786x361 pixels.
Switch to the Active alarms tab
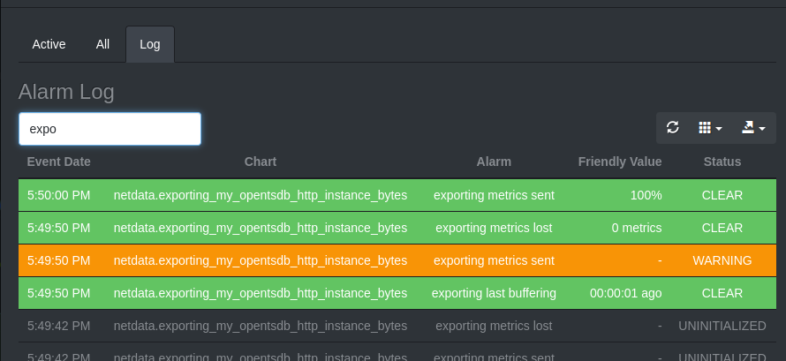click(x=49, y=44)
